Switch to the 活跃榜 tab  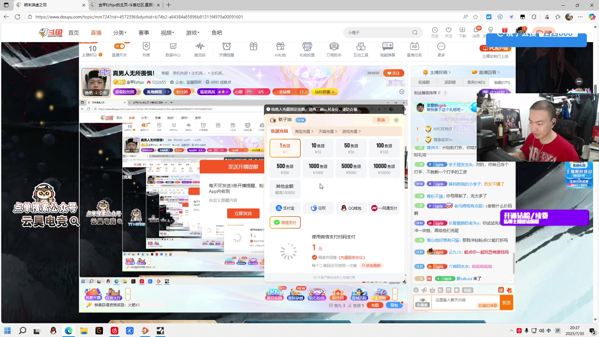point(450,82)
